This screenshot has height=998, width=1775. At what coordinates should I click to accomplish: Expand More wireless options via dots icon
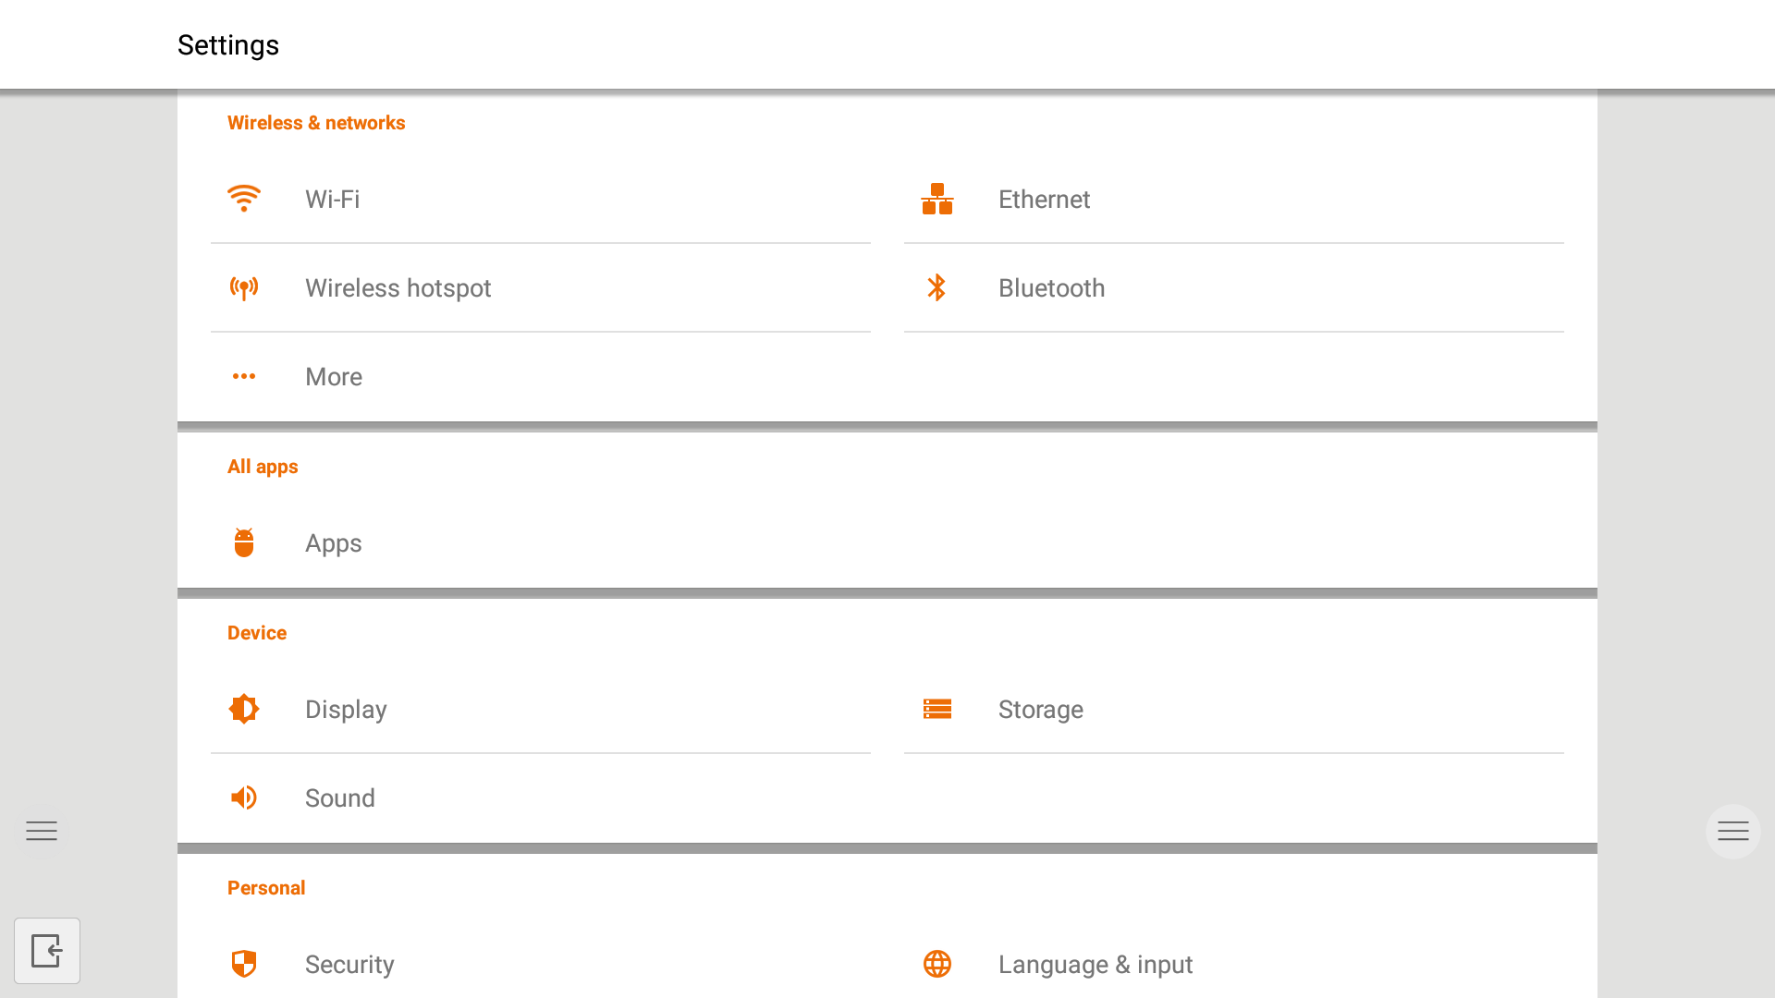(x=244, y=376)
